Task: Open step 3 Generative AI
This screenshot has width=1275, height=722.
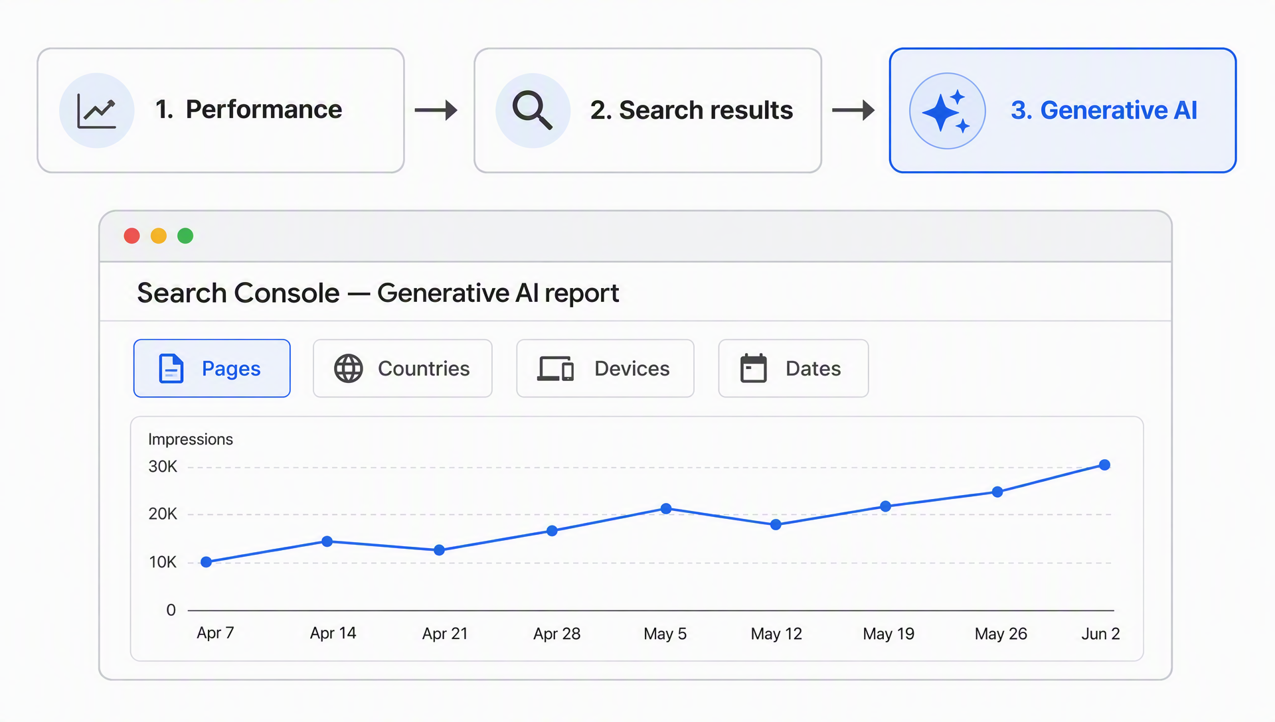Action: pos(1063,110)
